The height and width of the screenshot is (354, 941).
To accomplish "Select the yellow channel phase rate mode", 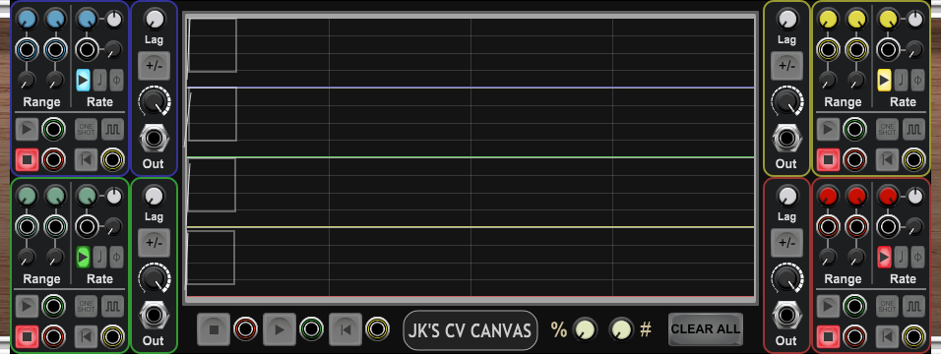I will [x=918, y=80].
